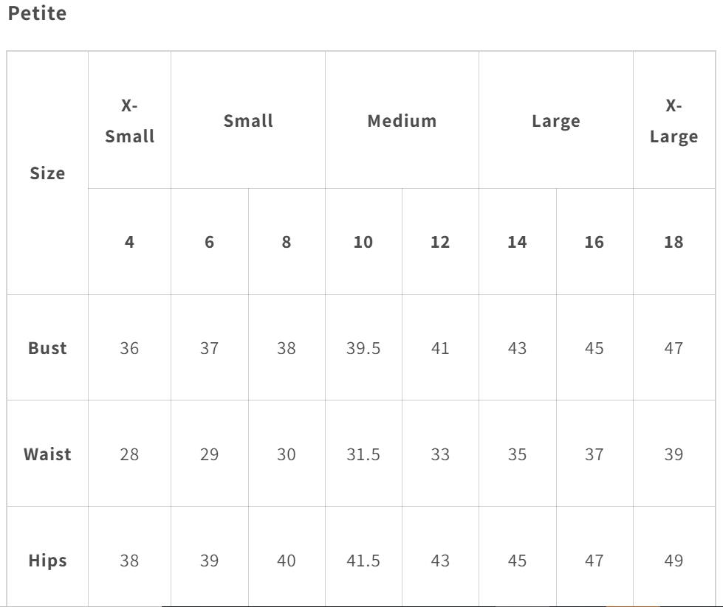Click the Waist row label
Screen dimensions: 723x607
(47, 454)
